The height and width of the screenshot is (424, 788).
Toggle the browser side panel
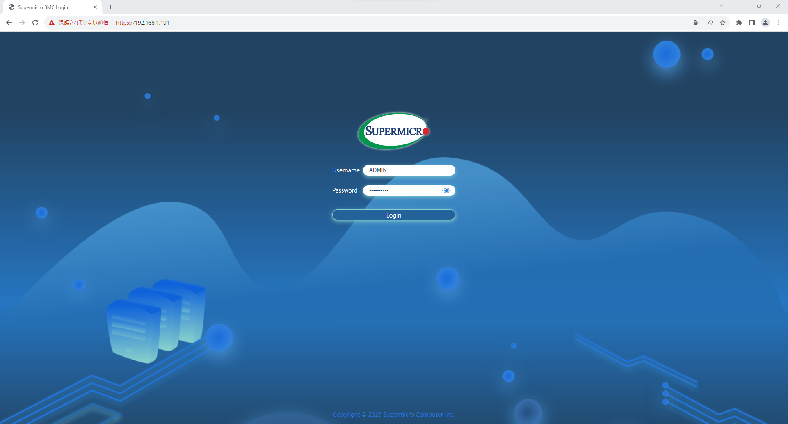pos(752,23)
